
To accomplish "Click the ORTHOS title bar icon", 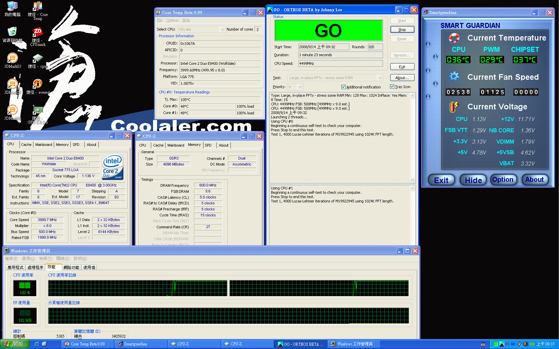I will [270, 10].
